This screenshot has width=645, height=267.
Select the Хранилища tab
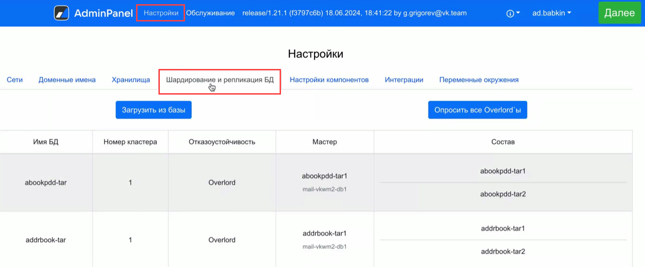[130, 80]
